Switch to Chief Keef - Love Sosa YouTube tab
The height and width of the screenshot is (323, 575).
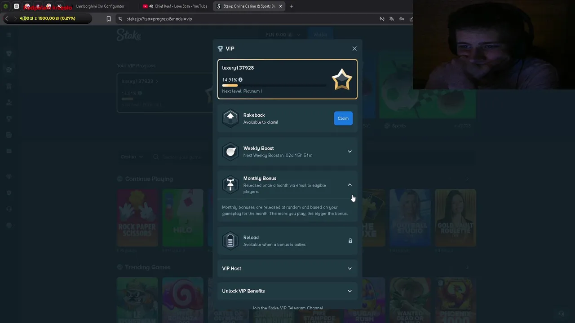pos(175,6)
